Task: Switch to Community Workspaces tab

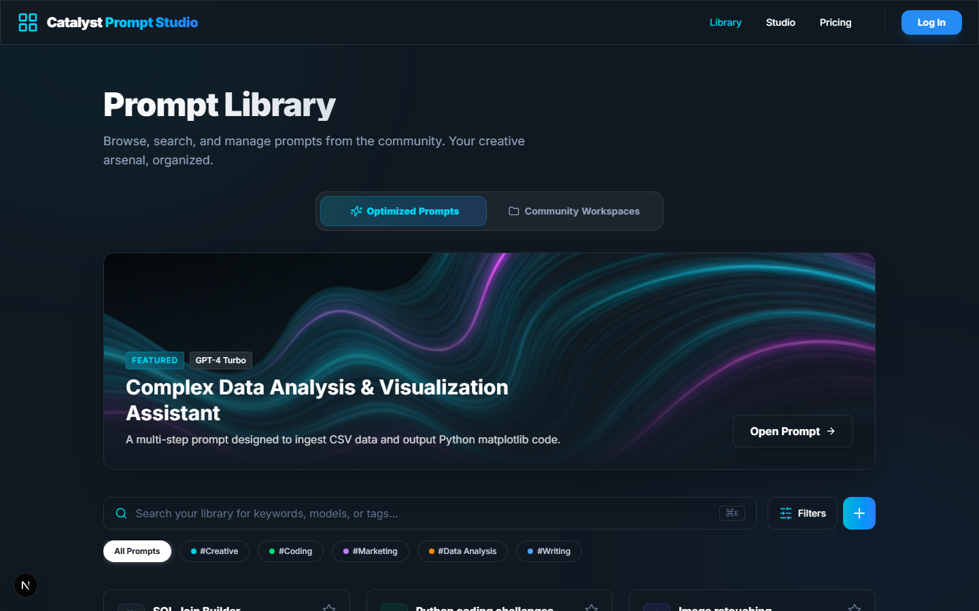Action: click(574, 211)
